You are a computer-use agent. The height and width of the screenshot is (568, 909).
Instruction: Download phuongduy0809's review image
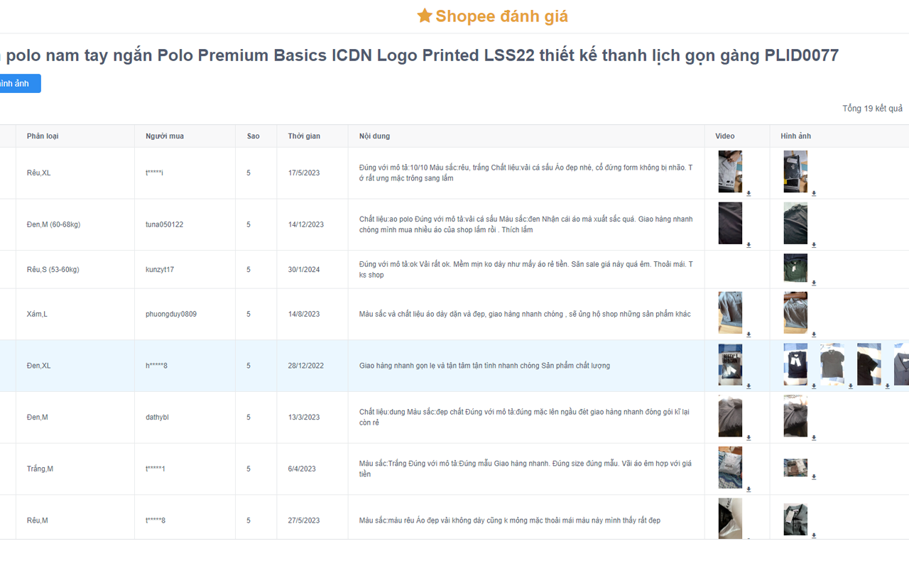[814, 334]
